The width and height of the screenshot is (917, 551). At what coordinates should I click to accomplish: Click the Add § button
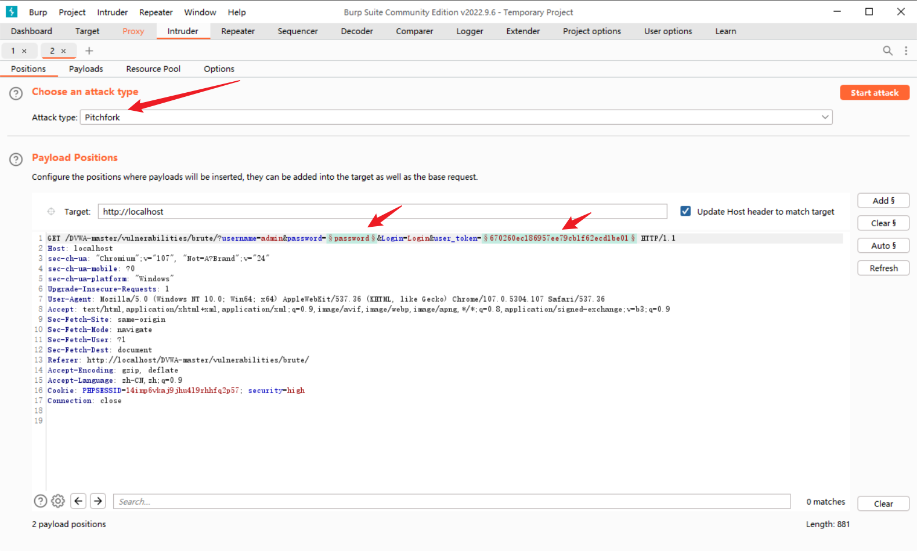click(x=883, y=201)
